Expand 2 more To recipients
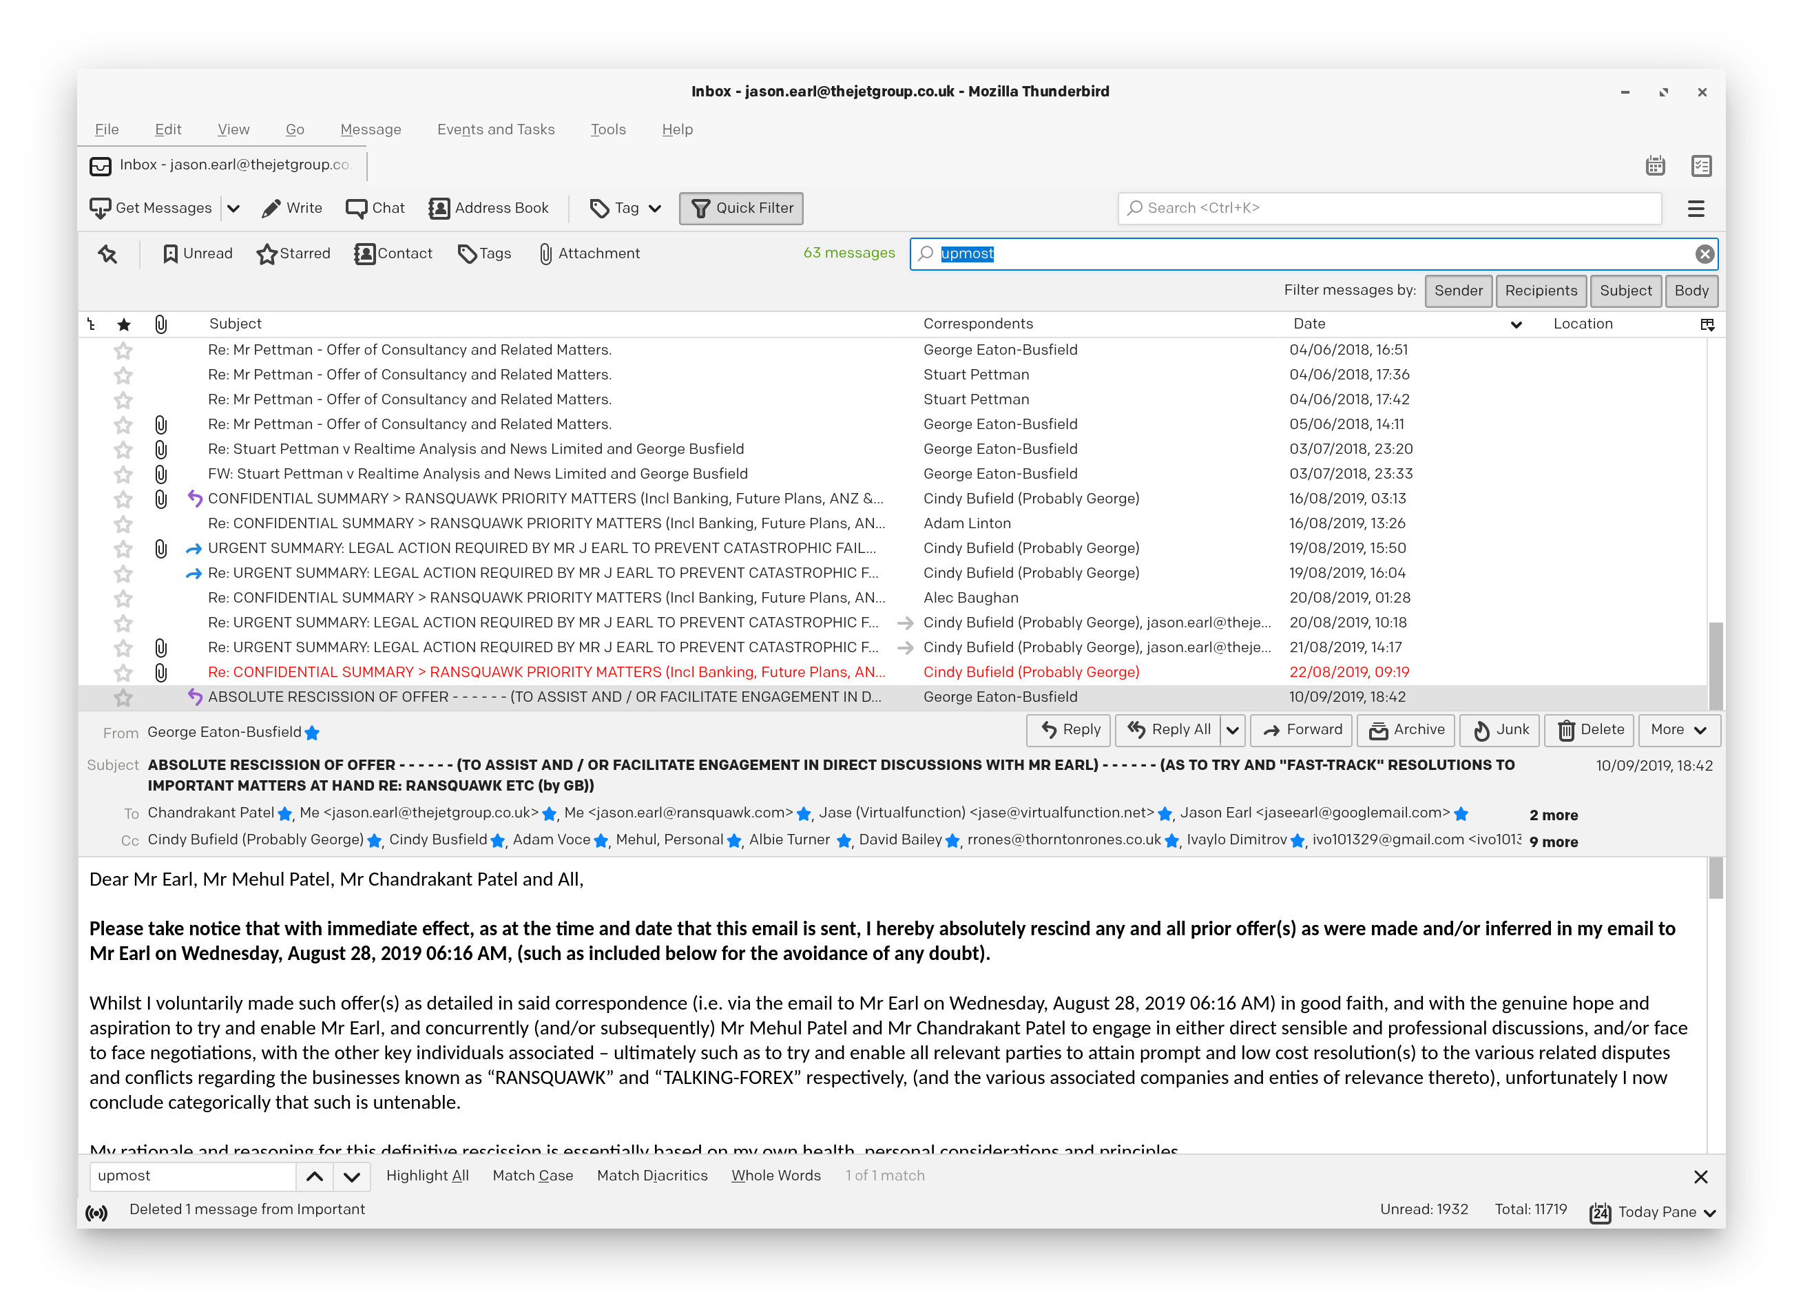 point(1553,815)
